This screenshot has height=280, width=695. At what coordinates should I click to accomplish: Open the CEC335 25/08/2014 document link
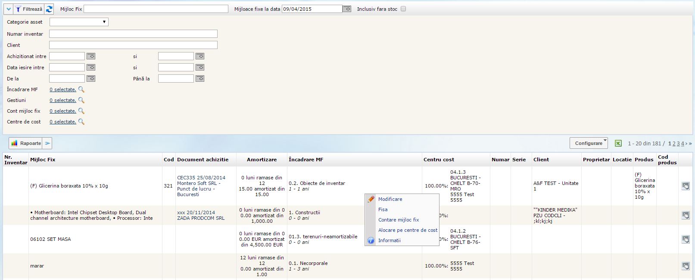(x=201, y=178)
